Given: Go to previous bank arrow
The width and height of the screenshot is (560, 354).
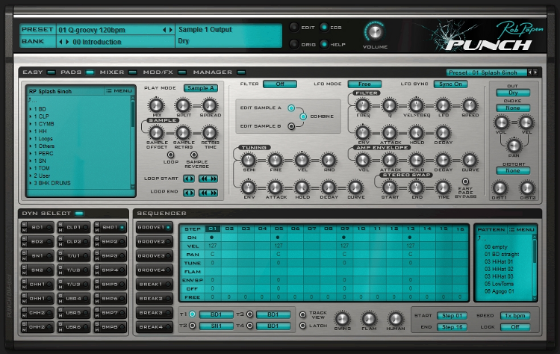Looking at the screenshot, I should tap(60, 42).
